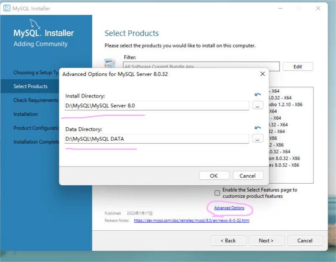Select the Check Requirements step
Viewport: 336px width, 262px height.
(36, 100)
